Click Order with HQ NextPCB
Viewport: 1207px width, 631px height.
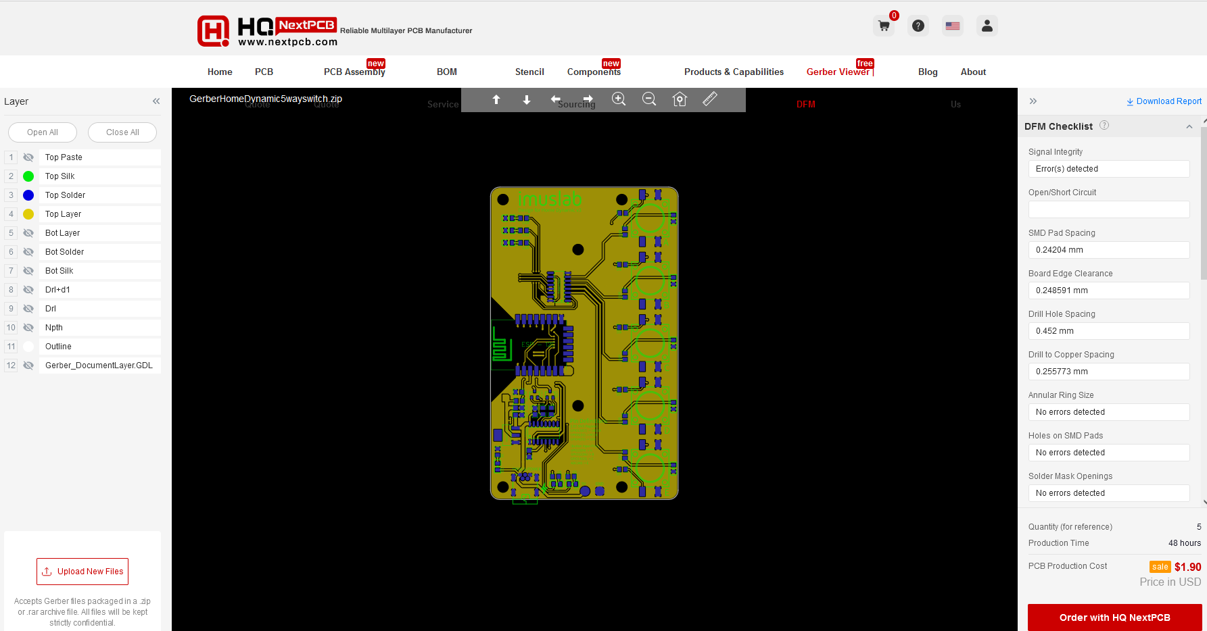pyautogui.click(x=1114, y=617)
